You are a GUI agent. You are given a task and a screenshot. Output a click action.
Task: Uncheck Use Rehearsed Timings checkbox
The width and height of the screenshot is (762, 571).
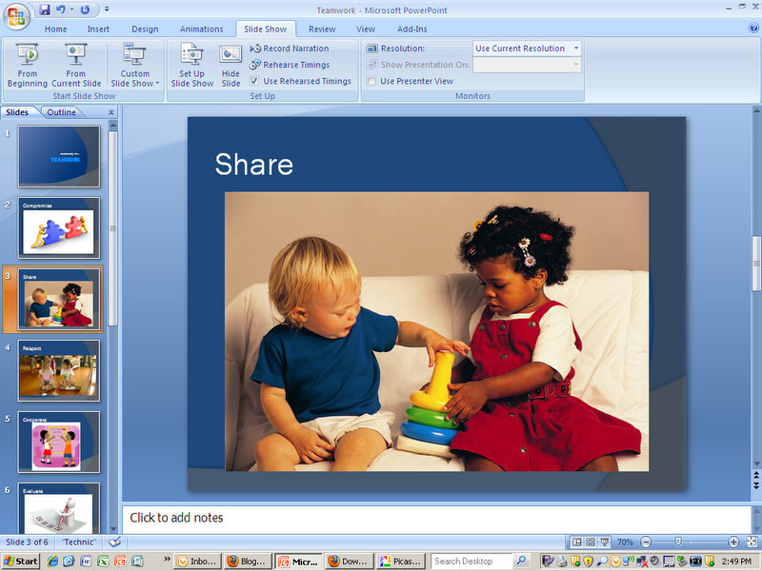click(x=254, y=81)
